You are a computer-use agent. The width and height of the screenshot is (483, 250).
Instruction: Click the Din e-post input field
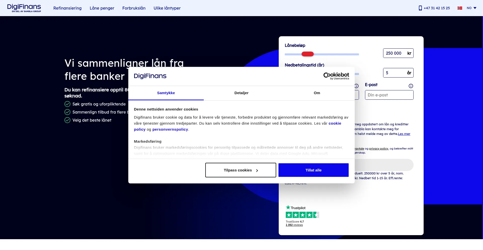coord(389,95)
